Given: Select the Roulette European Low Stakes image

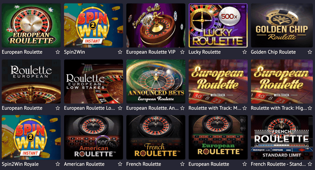Looking at the screenshot, I should tap(93, 81).
